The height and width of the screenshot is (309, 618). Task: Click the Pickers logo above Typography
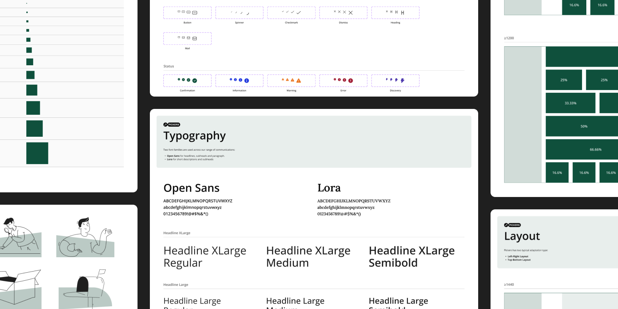click(172, 124)
